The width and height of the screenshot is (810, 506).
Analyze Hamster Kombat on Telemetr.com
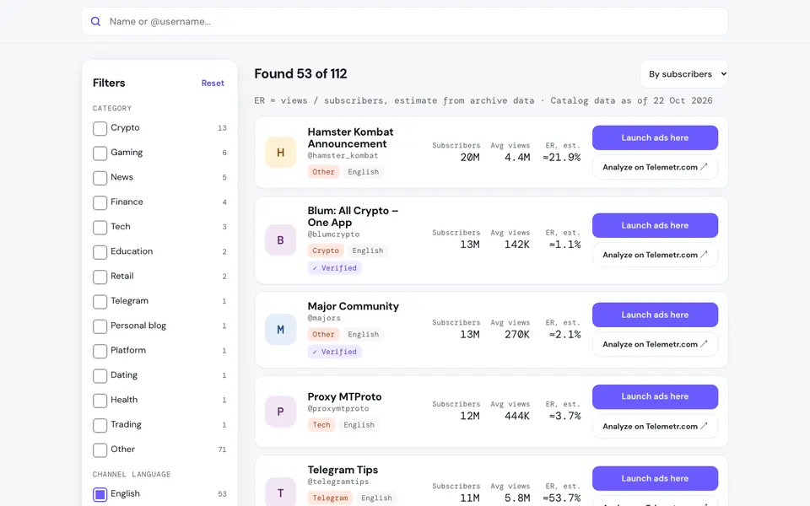[655, 167]
